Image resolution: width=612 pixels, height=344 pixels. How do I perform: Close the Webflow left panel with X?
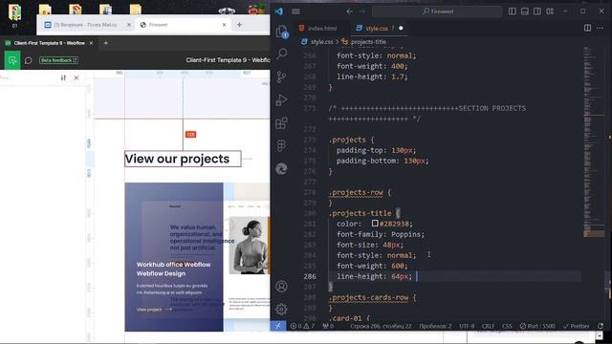[76, 77]
